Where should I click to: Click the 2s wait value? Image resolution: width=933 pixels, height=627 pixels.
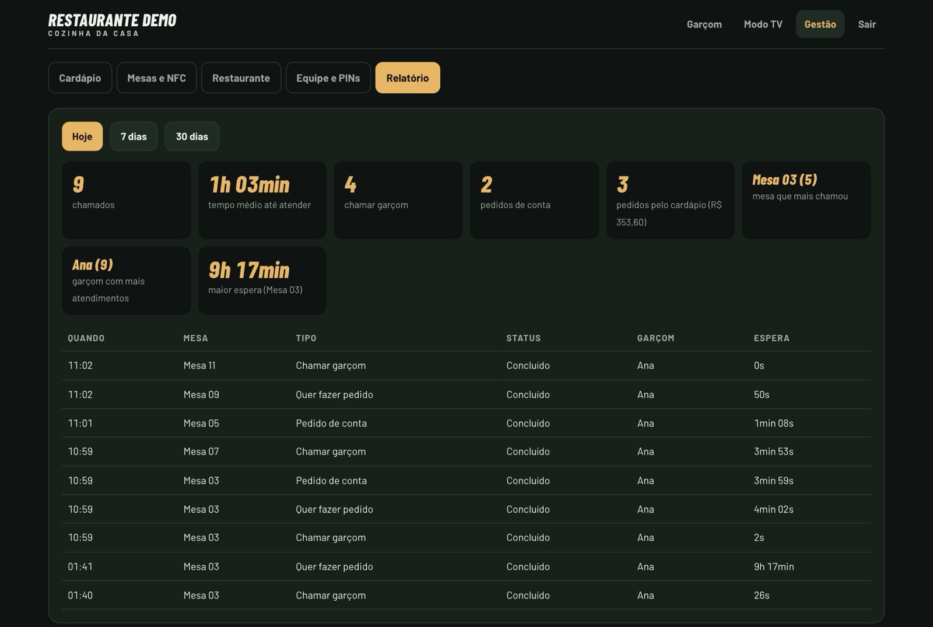click(x=759, y=538)
